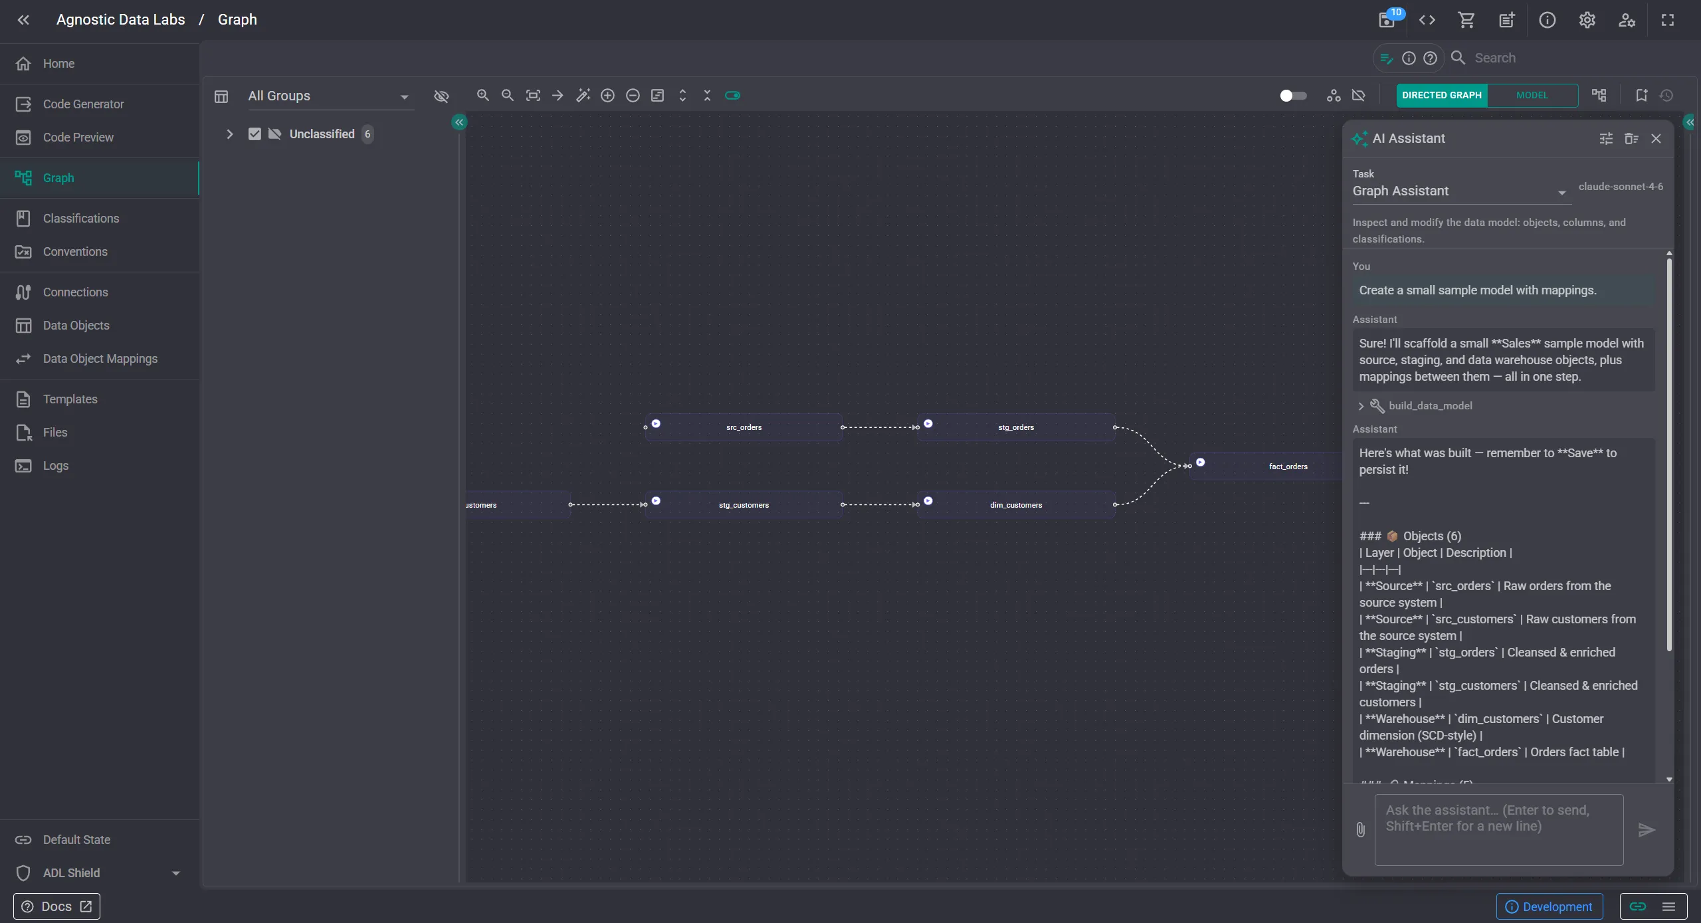Viewport: 1701px width, 923px height.
Task: Open the shopping cart icon
Action: point(1467,20)
